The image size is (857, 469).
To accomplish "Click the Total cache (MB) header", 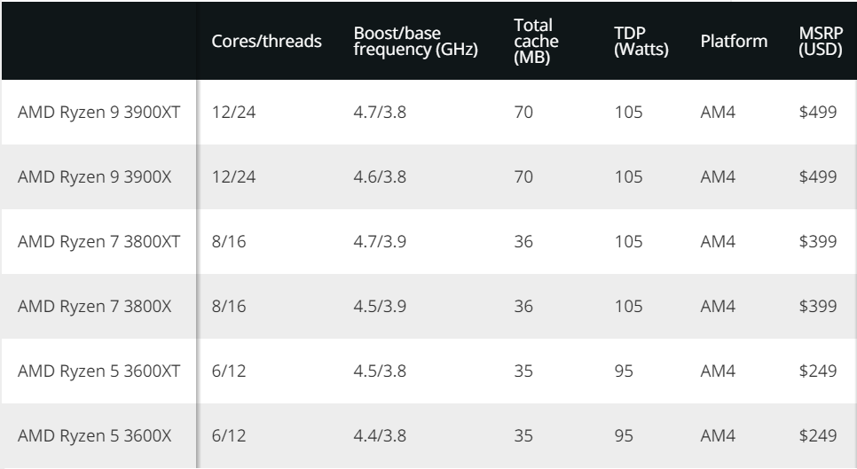I will 536,41.
